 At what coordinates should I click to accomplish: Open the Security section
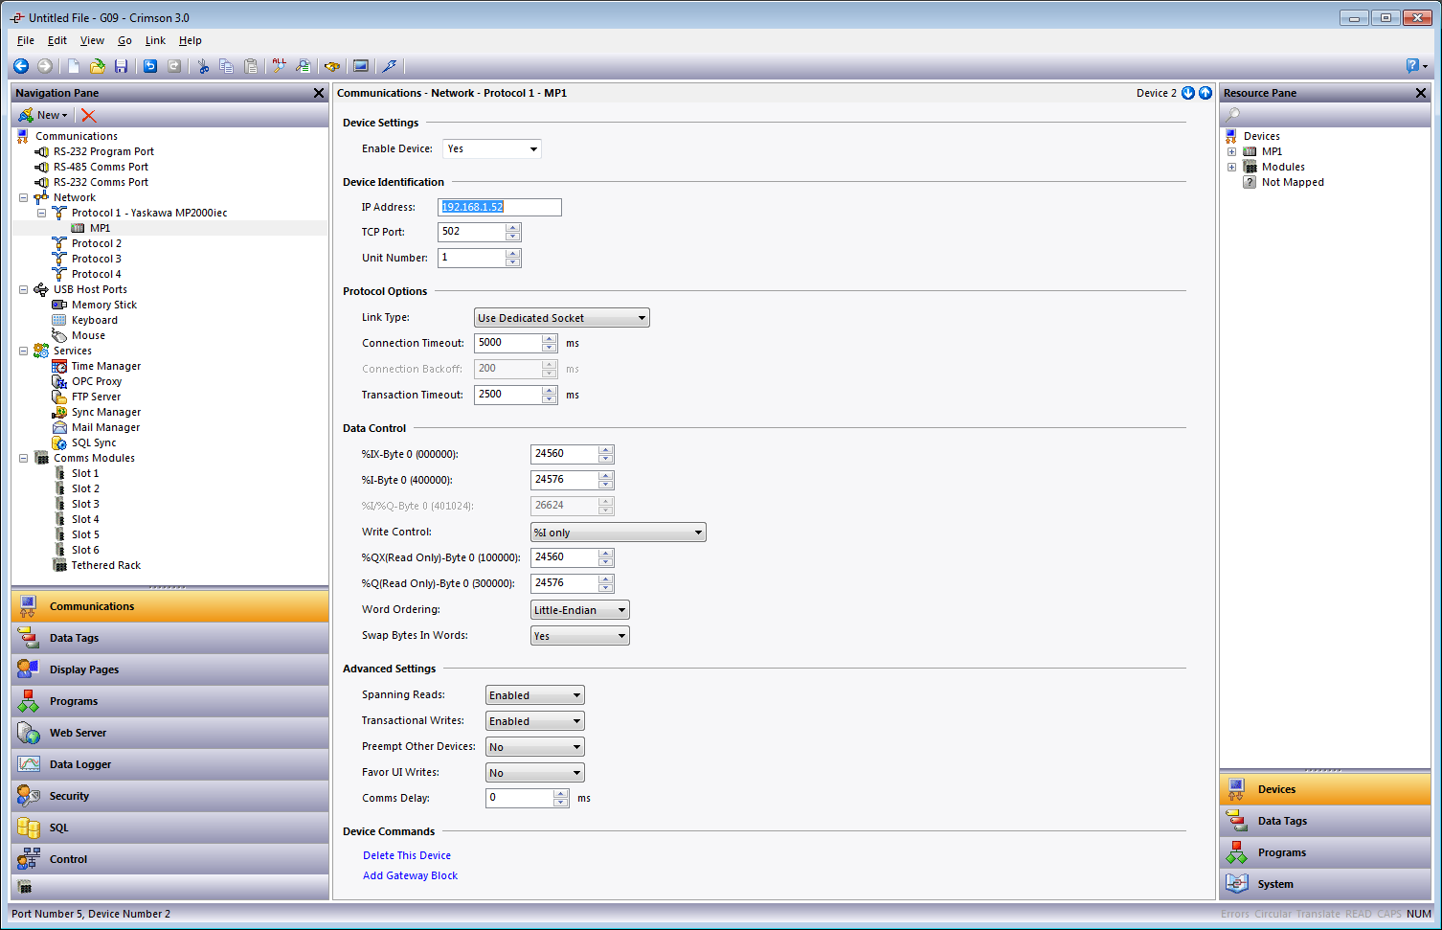tap(170, 796)
